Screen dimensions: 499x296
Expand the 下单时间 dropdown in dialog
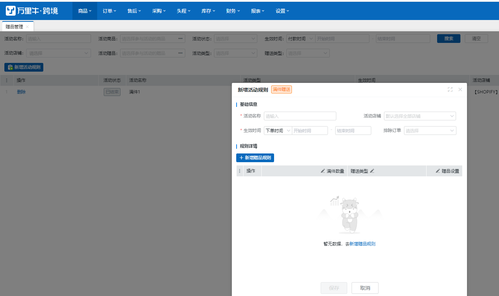click(x=278, y=131)
